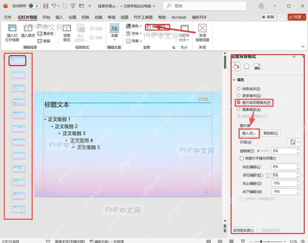The height and width of the screenshot is (243, 308).
Task: Open Acrobat ribbon tab
Action: tap(179, 17)
